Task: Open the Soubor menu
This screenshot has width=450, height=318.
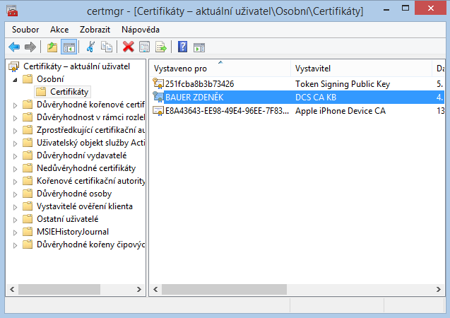Action: pos(25,30)
